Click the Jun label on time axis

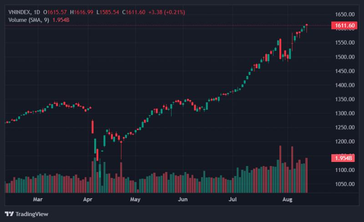(x=183, y=199)
